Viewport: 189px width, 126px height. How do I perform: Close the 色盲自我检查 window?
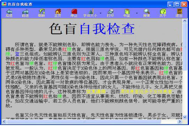coord(184,4)
